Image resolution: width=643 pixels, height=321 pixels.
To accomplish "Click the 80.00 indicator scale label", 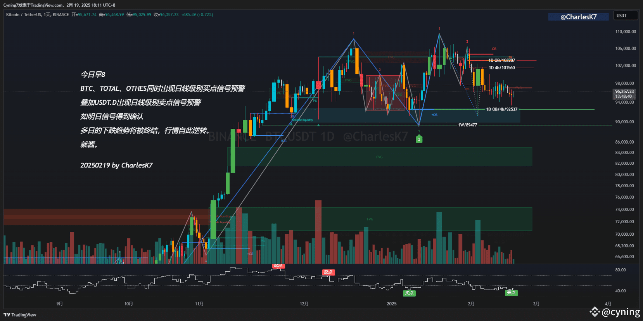I will [x=621, y=270].
